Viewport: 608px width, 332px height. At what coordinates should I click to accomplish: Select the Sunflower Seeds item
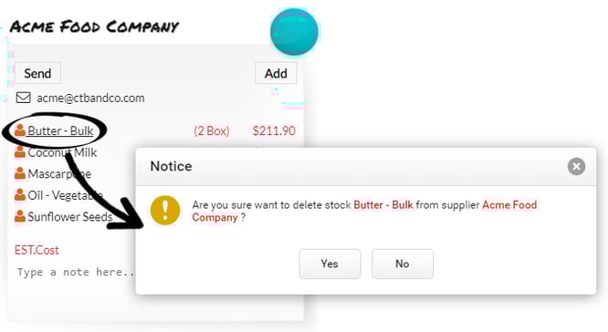(x=70, y=216)
